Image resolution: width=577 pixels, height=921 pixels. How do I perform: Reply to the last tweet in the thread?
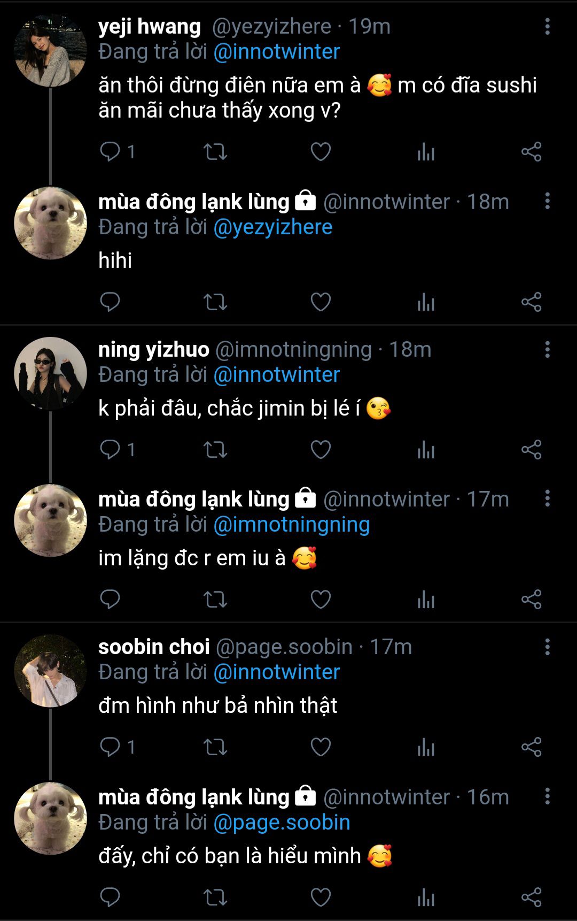pyautogui.click(x=110, y=897)
